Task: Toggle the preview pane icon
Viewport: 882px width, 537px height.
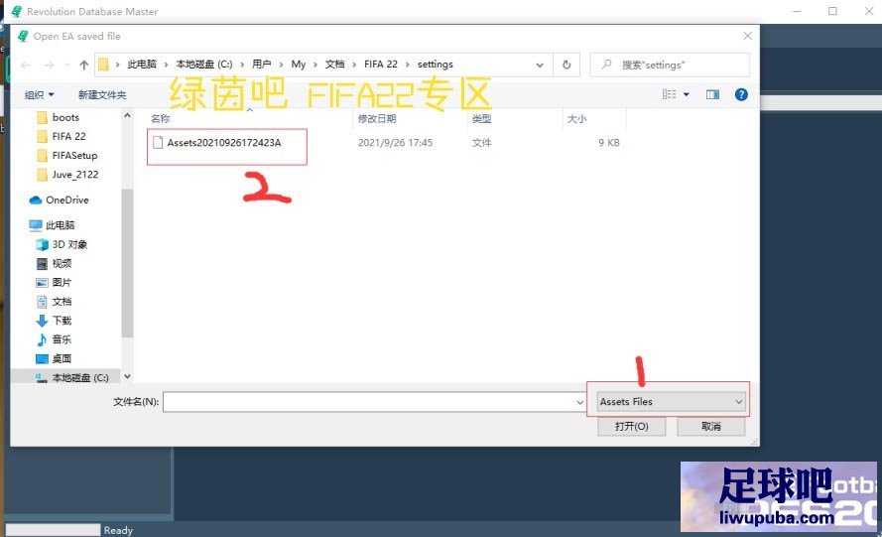Action: coord(712,94)
